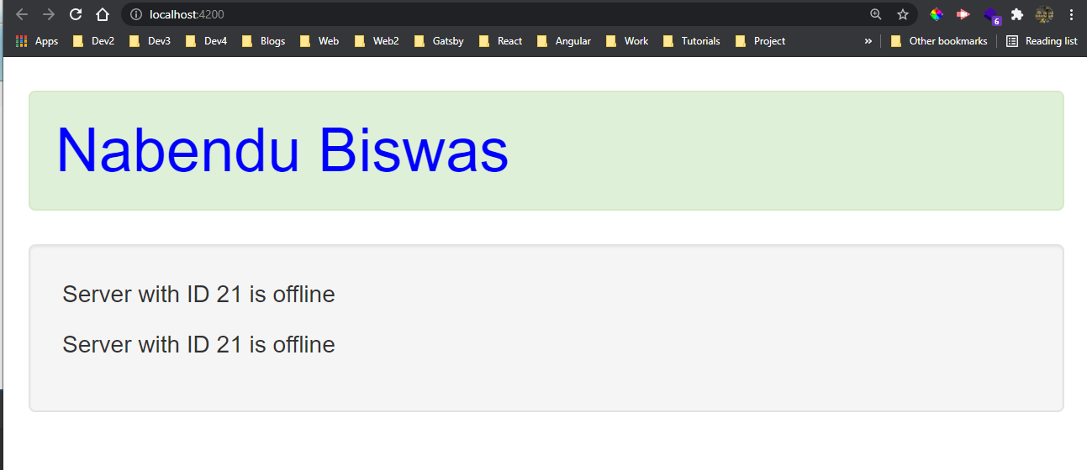The width and height of the screenshot is (1087, 470).
Task: Click the first Server with ID 21 is offline line
Action: click(199, 295)
